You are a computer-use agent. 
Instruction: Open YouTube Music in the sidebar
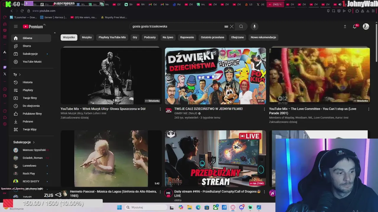click(31, 62)
